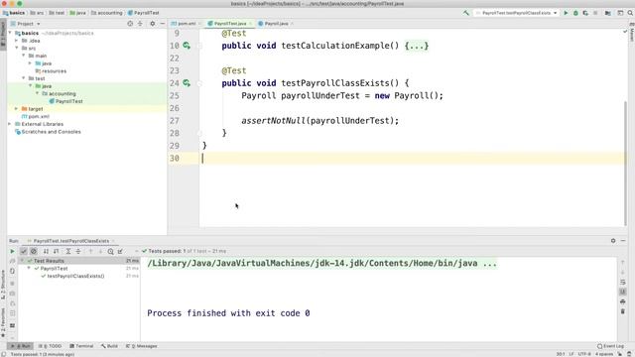Screen dimensions: 635x357
Task: Expand the target folder
Action: [x=17, y=109]
